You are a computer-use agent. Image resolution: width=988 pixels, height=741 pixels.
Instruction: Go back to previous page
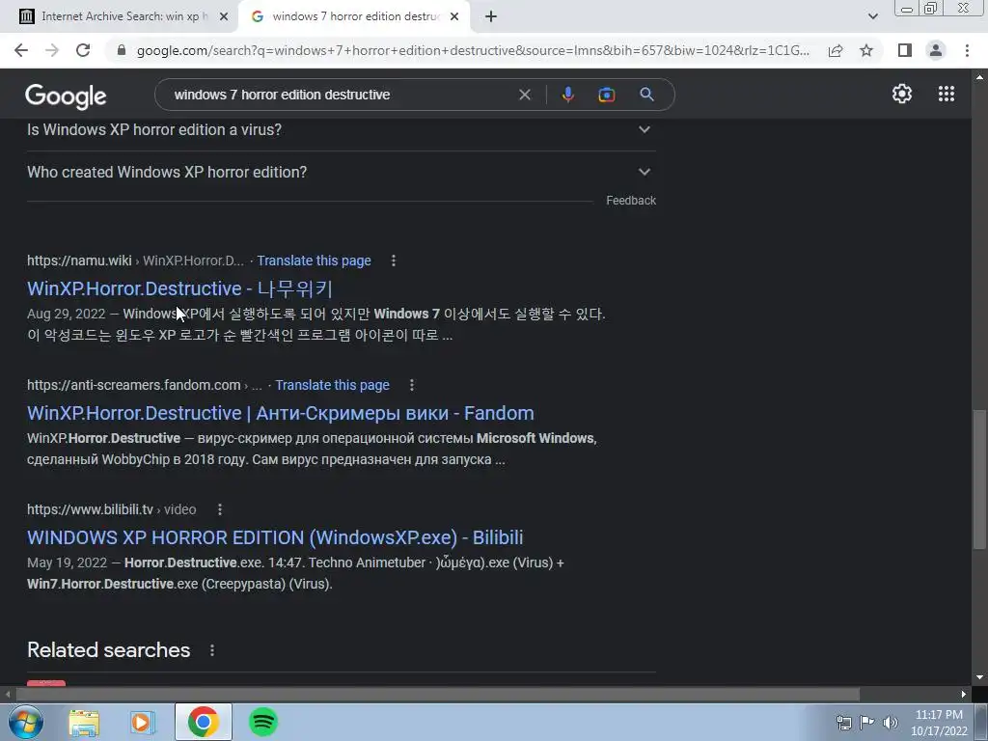(21, 50)
